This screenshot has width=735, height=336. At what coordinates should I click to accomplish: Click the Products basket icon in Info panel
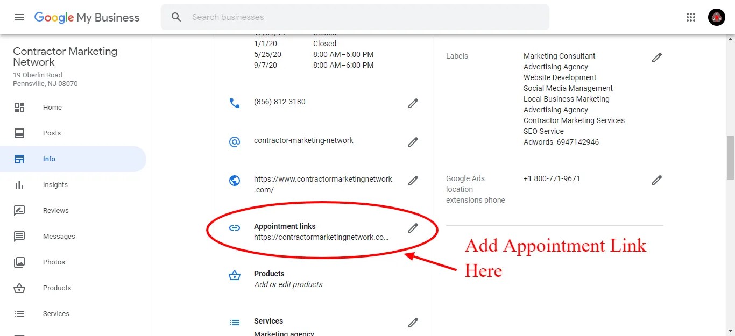(235, 275)
